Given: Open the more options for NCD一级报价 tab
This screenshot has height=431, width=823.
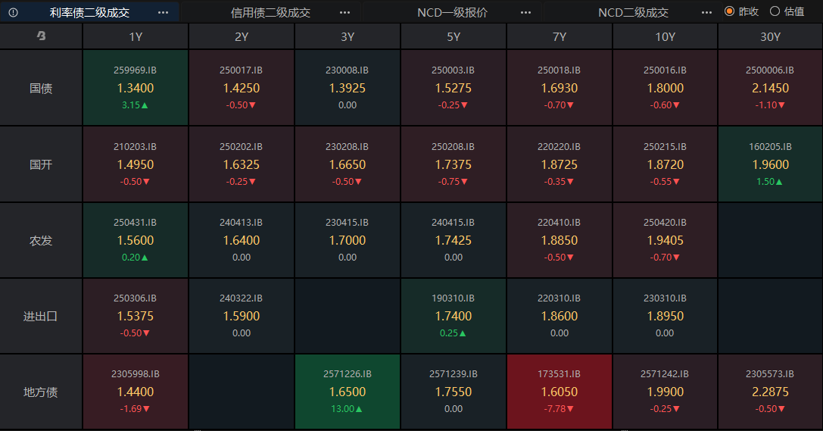Looking at the screenshot, I should pyautogui.click(x=526, y=12).
